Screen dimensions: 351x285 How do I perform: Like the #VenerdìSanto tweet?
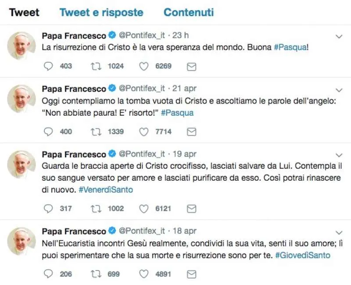pos(143,208)
